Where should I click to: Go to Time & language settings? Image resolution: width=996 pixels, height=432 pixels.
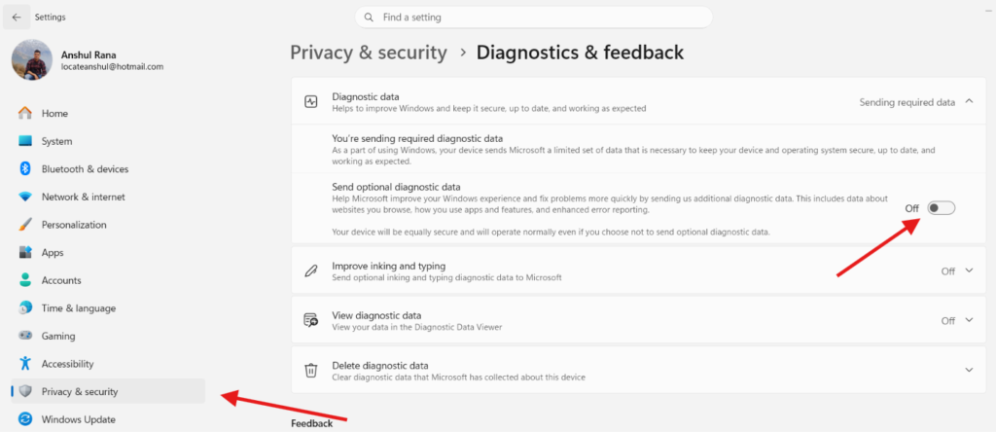(x=108, y=308)
